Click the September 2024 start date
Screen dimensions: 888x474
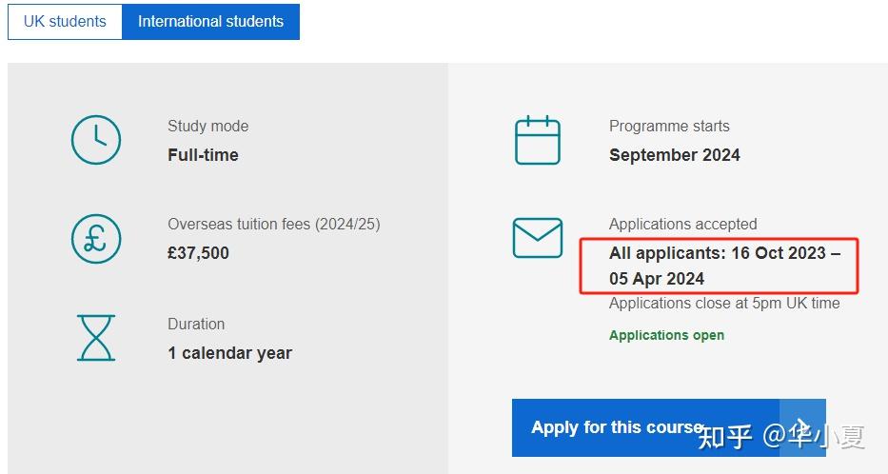pos(674,155)
